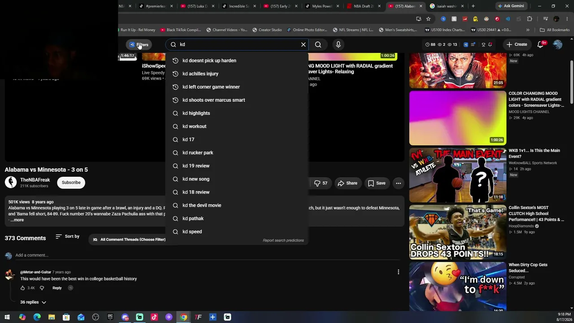Save the video to a playlist
The height and width of the screenshot is (323, 574).
tap(377, 183)
